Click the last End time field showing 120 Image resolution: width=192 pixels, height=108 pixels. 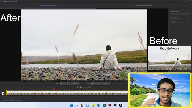[107, 83]
